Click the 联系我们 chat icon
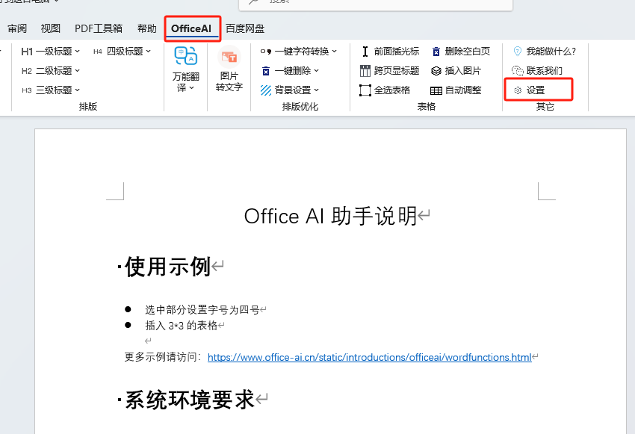 click(x=517, y=71)
